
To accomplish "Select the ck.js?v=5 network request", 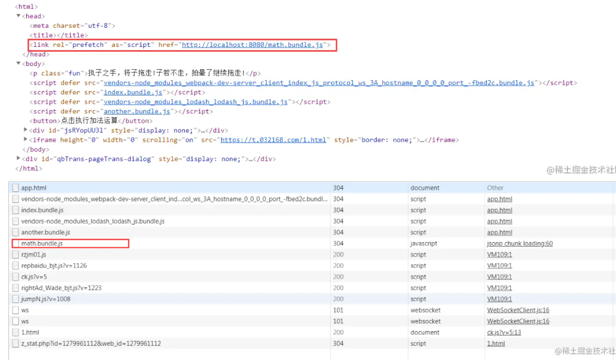I will [312, 277].
